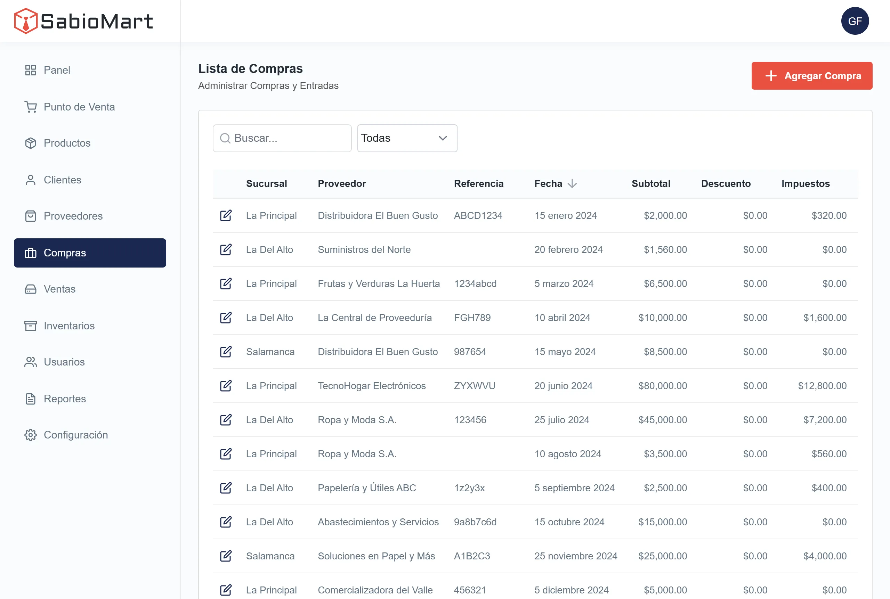Click the 15 enero 2024 date

click(565, 215)
